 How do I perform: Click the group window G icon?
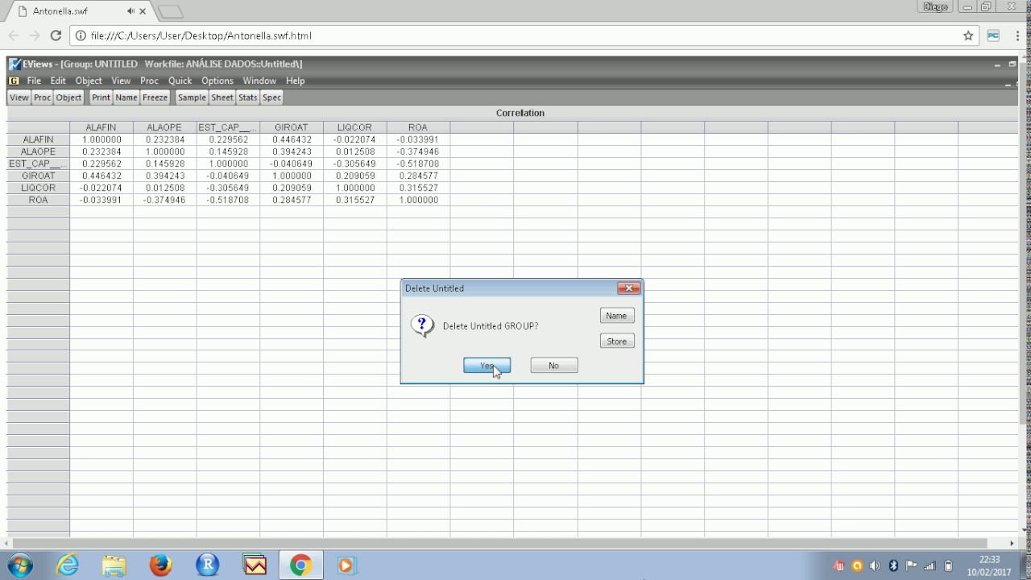click(x=14, y=81)
